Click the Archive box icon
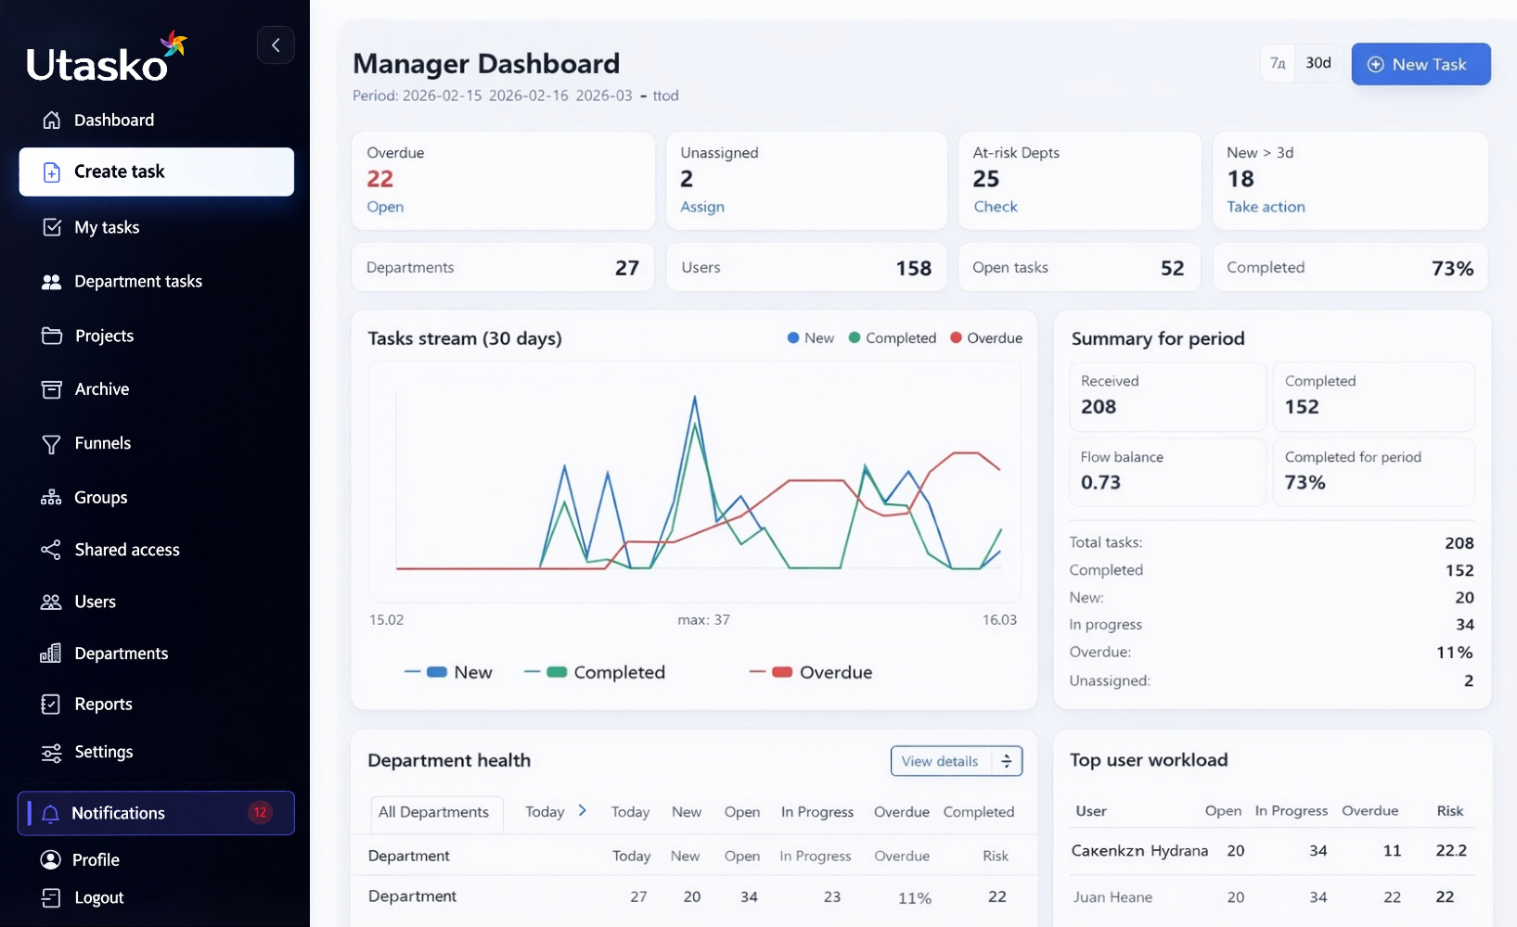 (52, 389)
